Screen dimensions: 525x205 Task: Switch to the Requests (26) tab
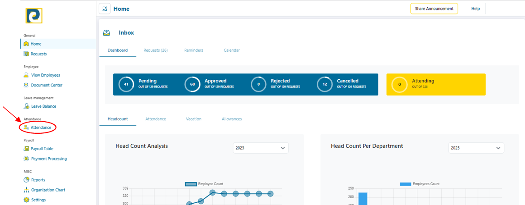pos(156,50)
